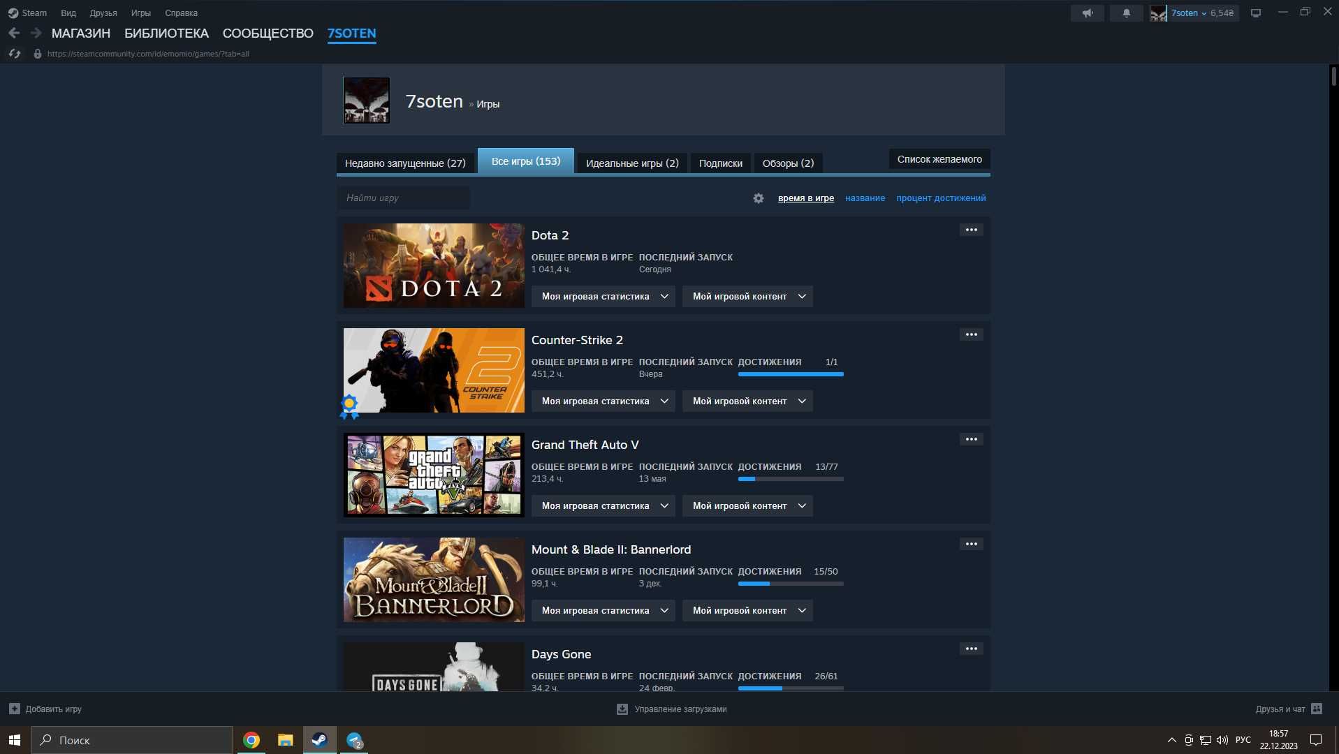Click the Найти игру search field
The image size is (1339, 754).
pyautogui.click(x=404, y=198)
